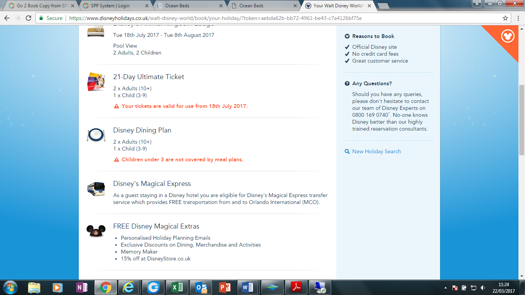Viewport: 525px width, 295px height.
Task: Click the tickets valid from 18th July warning
Action: click(x=185, y=106)
